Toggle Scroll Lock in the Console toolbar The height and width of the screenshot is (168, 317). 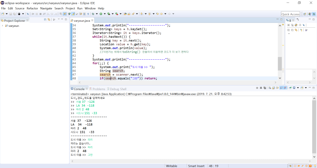coord(273,88)
